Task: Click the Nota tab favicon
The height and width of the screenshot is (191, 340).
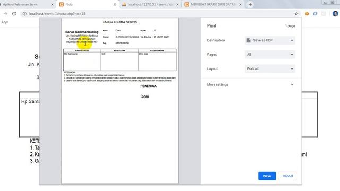Action: coord(62,4)
